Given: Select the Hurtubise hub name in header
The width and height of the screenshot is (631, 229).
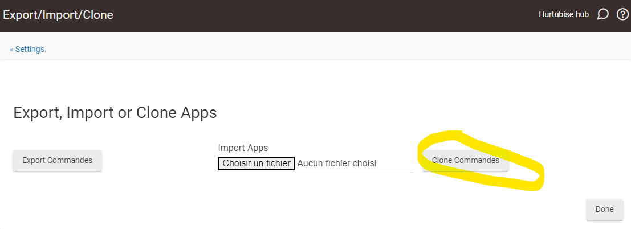Looking at the screenshot, I should (x=563, y=15).
